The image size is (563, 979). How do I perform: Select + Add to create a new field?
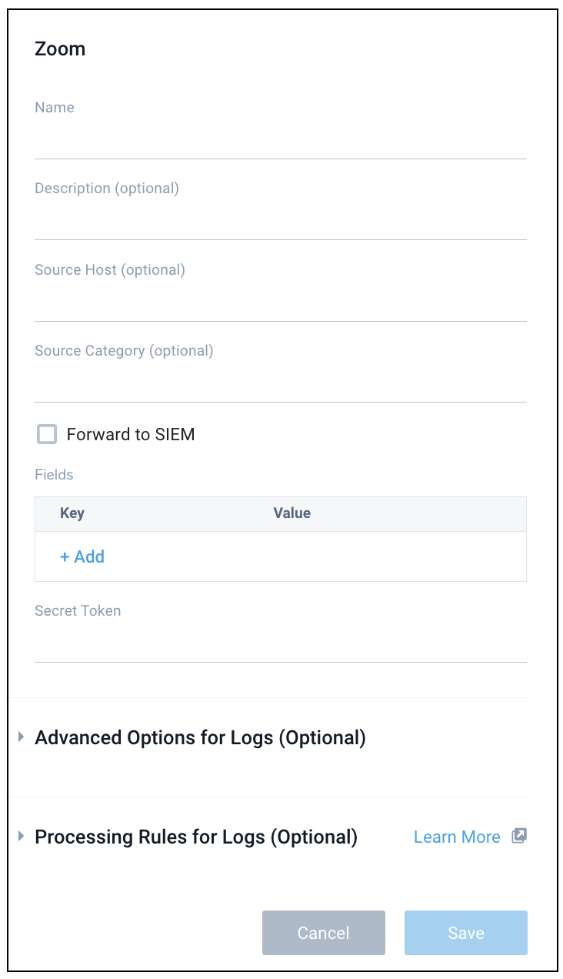click(x=82, y=556)
